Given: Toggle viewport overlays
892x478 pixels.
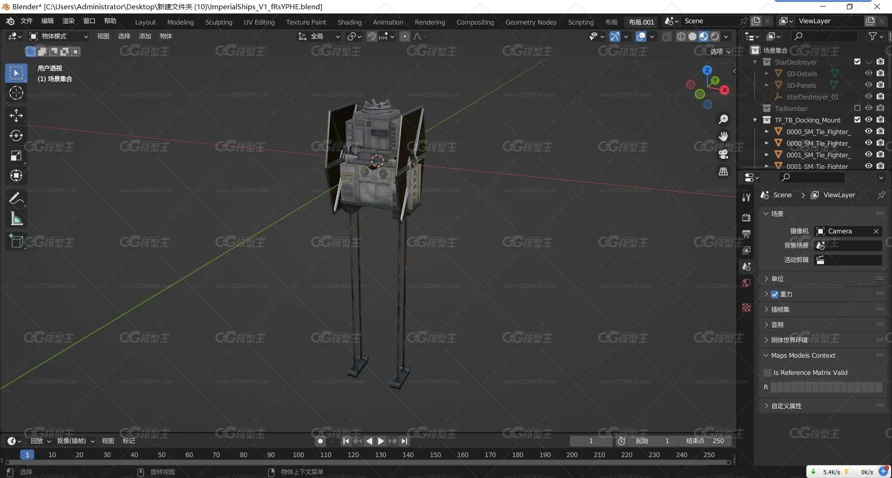Looking at the screenshot, I should point(641,36).
